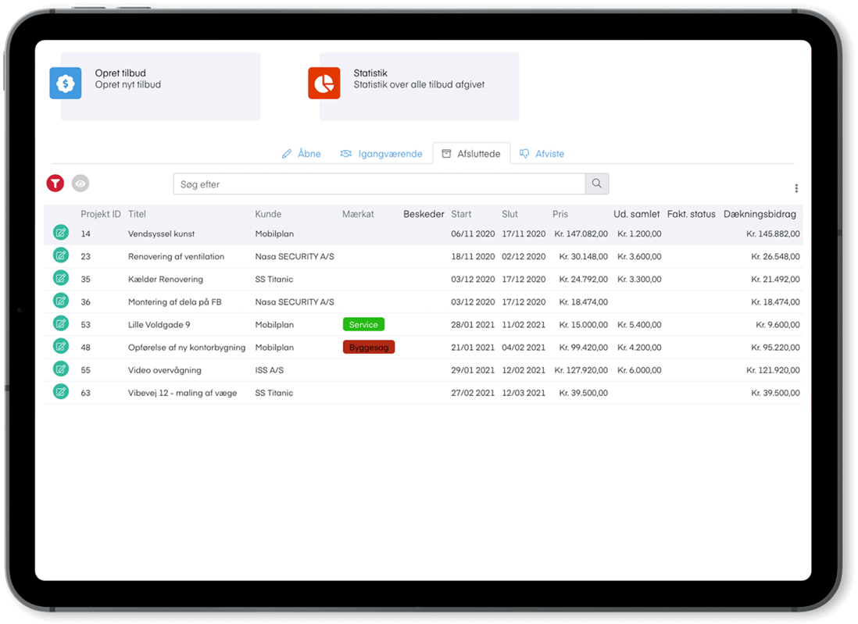Click the red Byggesag tag

pyautogui.click(x=369, y=348)
